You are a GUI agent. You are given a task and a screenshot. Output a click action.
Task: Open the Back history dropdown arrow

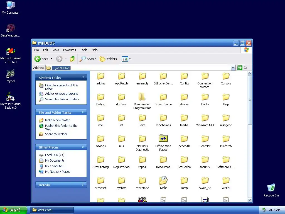[51, 59]
